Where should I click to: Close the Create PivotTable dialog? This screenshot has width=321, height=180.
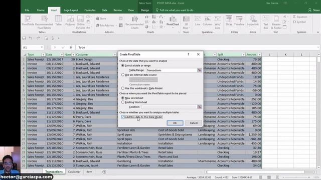click(x=198, y=54)
